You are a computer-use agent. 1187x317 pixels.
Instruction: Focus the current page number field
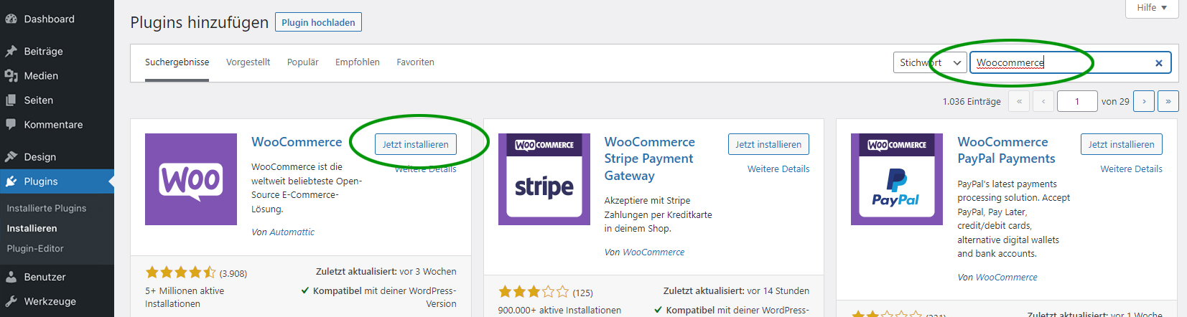(1077, 101)
